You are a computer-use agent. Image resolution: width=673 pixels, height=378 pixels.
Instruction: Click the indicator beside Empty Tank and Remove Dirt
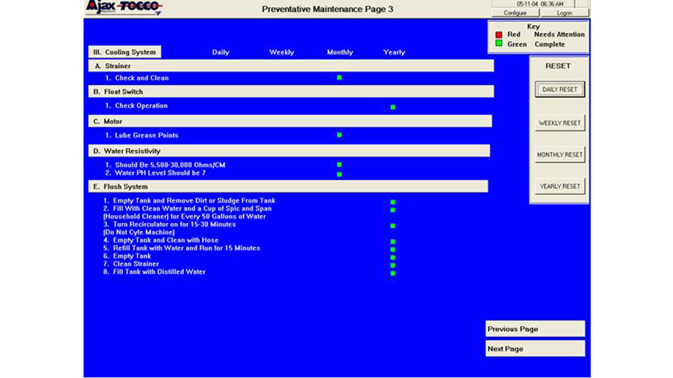393,201
